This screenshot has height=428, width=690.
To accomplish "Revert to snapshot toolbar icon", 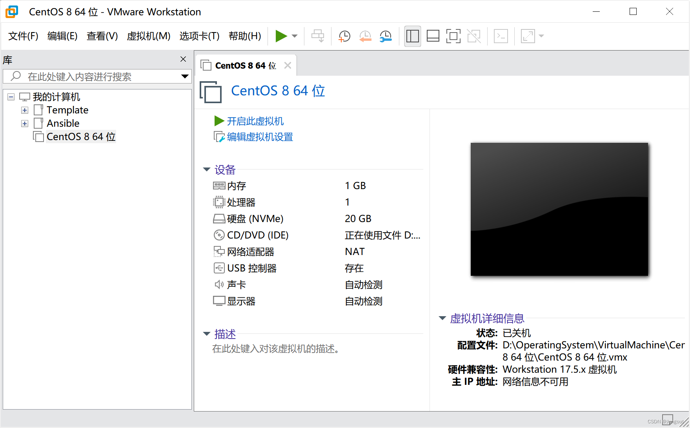I will [365, 36].
